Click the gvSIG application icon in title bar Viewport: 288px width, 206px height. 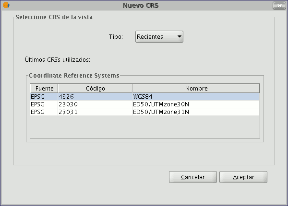(6, 5)
